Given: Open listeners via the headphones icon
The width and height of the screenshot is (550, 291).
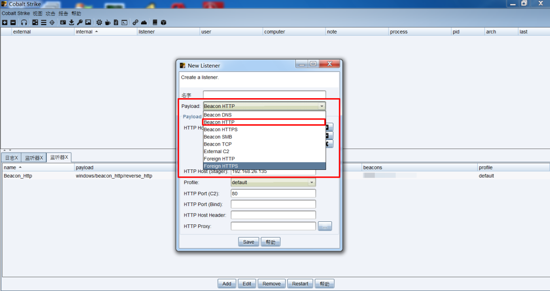Looking at the screenshot, I should (x=24, y=22).
